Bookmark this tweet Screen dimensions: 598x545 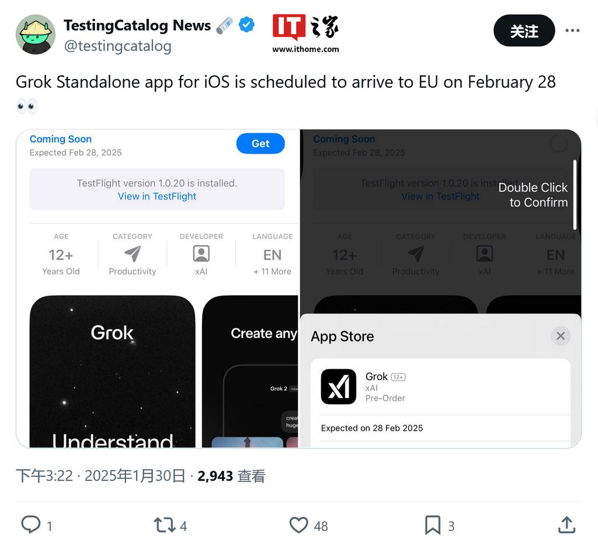click(433, 525)
